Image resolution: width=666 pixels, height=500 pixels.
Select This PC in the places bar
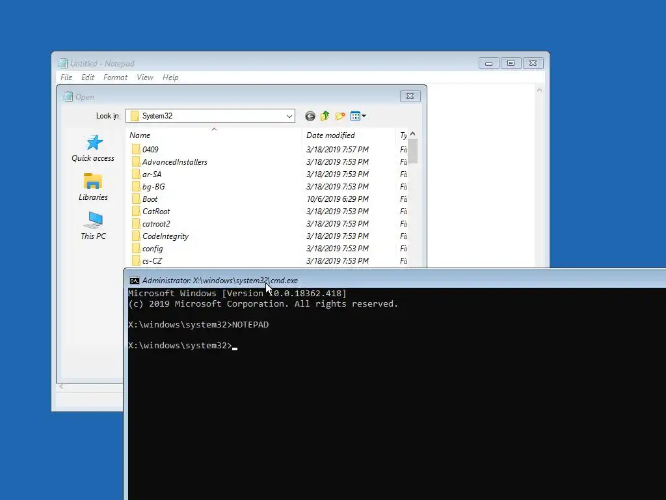click(x=93, y=226)
